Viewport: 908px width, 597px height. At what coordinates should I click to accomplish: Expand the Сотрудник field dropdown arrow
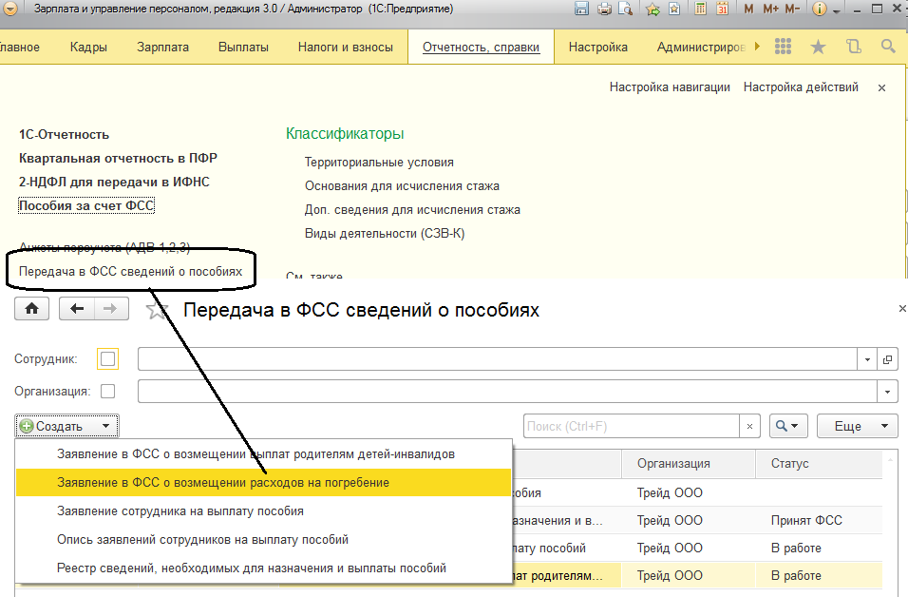point(868,359)
